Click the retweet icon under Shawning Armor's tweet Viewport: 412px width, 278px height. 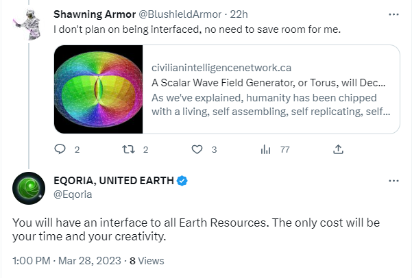pos(128,149)
